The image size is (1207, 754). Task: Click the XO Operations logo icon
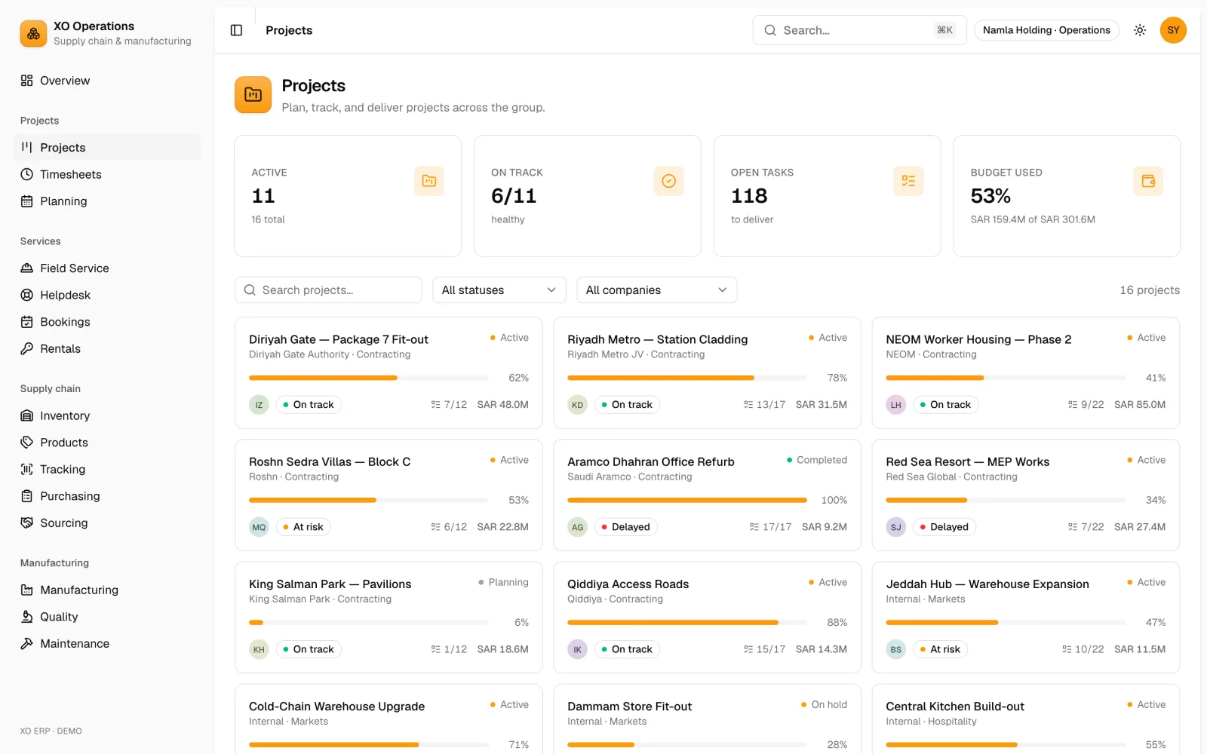pos(33,33)
